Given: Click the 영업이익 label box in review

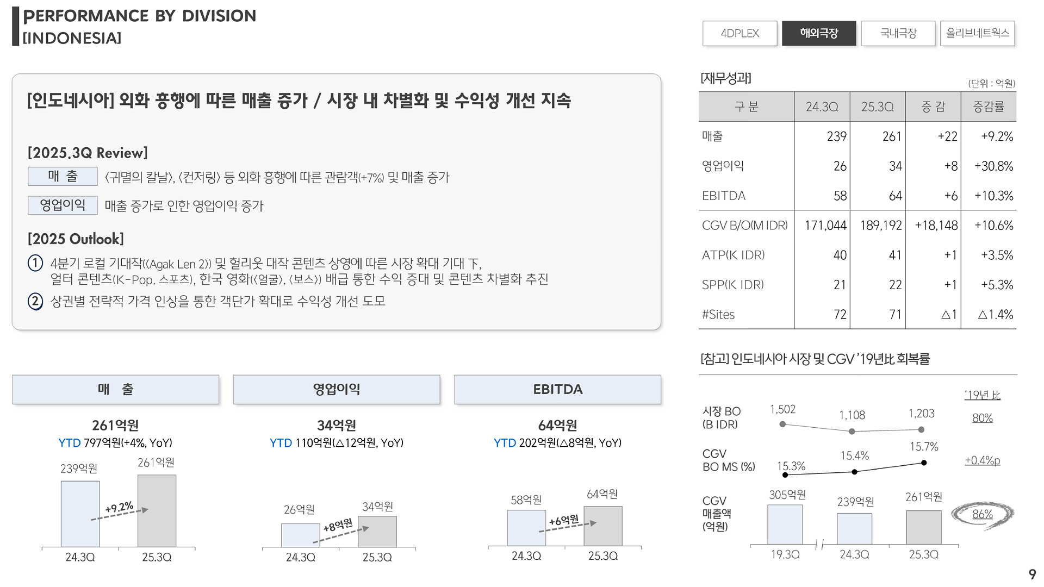Looking at the screenshot, I should (x=63, y=205).
